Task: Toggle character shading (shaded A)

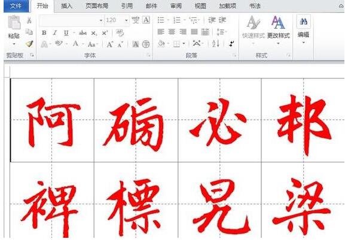Action: [x=136, y=44]
